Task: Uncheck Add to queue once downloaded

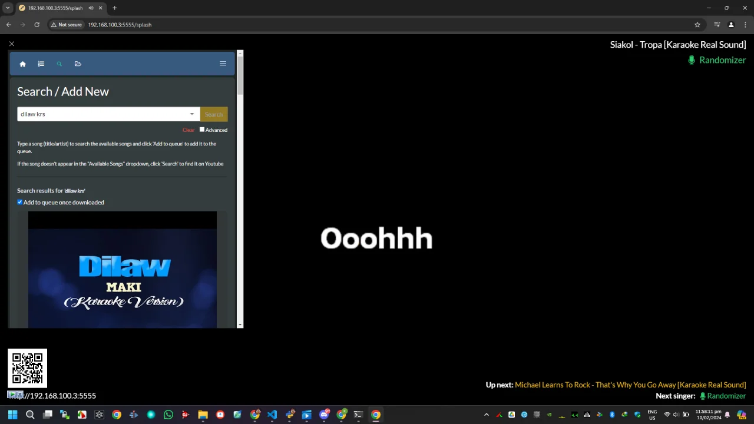Action: (20, 202)
